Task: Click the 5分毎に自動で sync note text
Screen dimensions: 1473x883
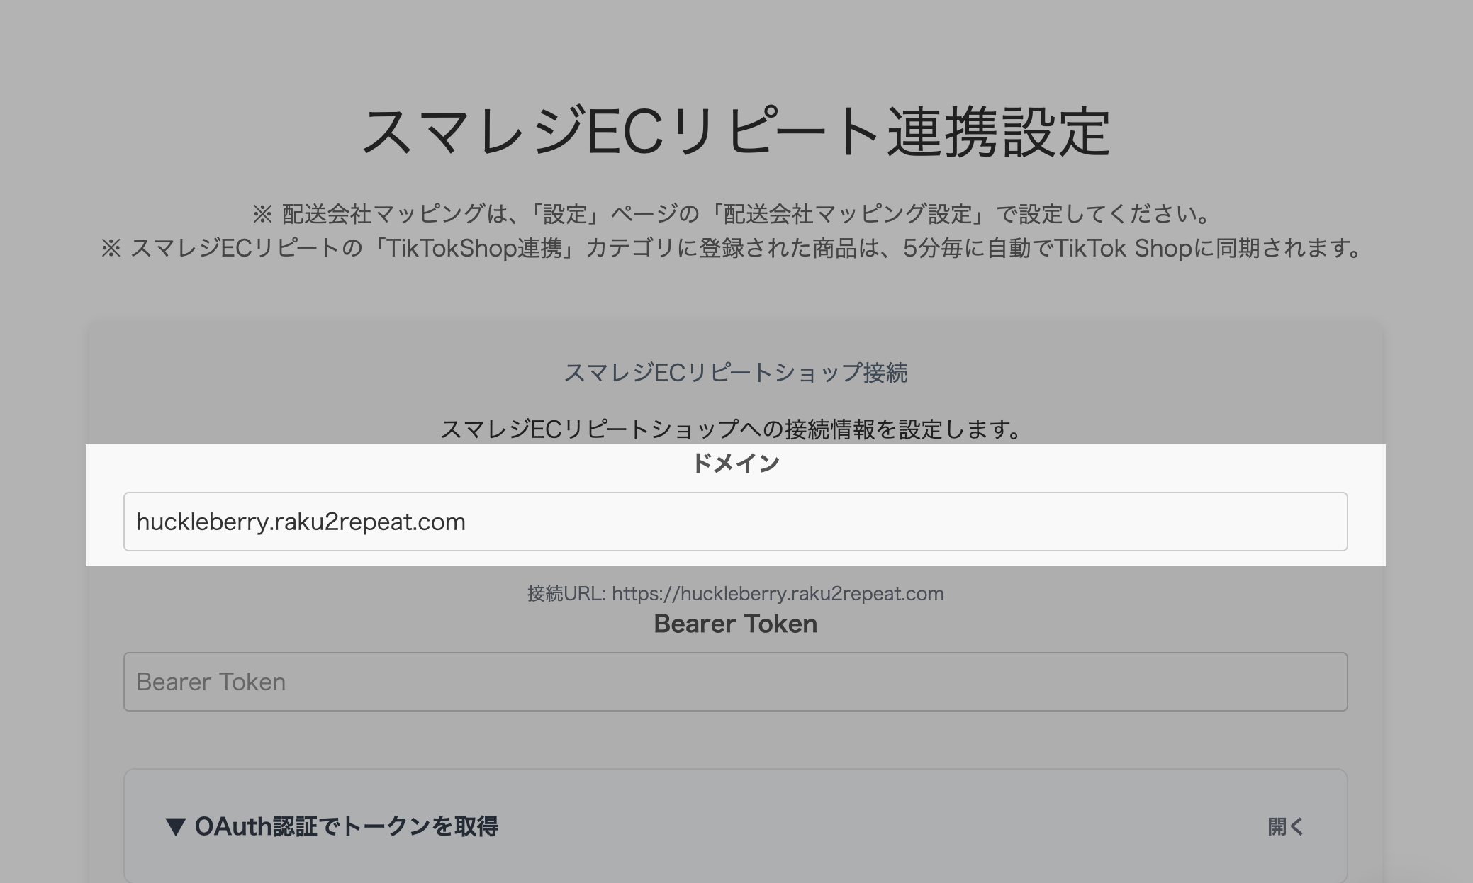Action: coord(977,249)
